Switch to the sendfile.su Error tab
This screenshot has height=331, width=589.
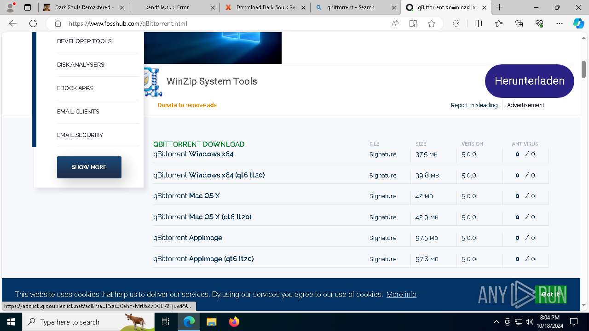point(174,7)
